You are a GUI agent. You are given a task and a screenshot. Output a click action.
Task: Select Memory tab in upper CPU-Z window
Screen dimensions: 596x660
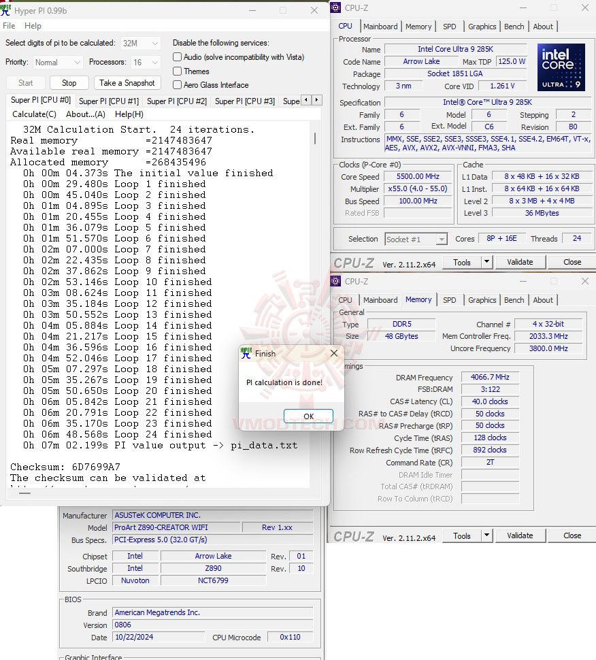(418, 27)
